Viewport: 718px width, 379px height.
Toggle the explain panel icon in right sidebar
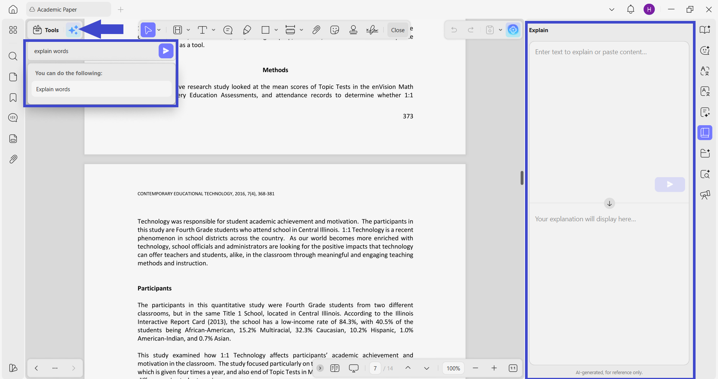click(705, 133)
